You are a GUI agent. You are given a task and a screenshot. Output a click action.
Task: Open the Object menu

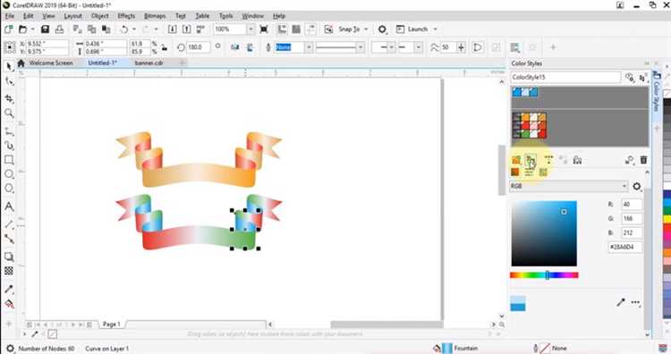click(x=99, y=16)
